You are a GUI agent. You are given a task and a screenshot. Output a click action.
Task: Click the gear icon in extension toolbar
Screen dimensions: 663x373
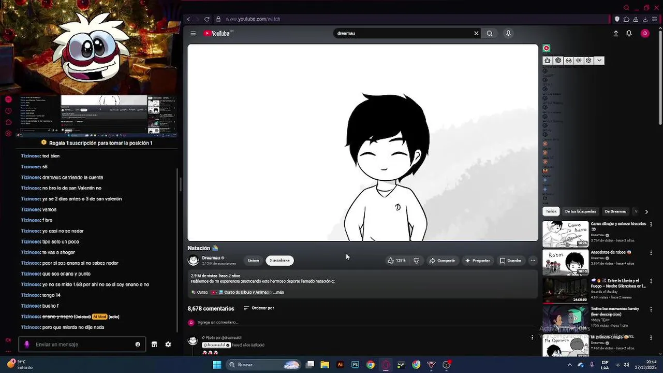click(589, 61)
